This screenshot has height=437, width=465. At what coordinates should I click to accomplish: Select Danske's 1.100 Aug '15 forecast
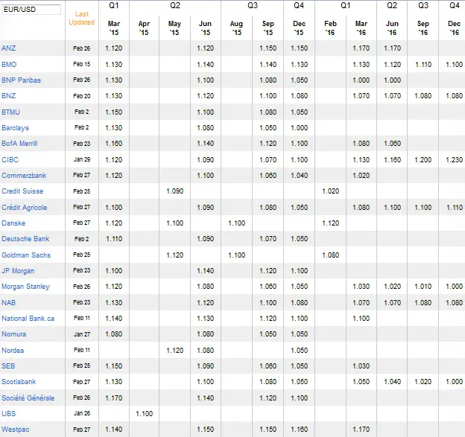237,223
